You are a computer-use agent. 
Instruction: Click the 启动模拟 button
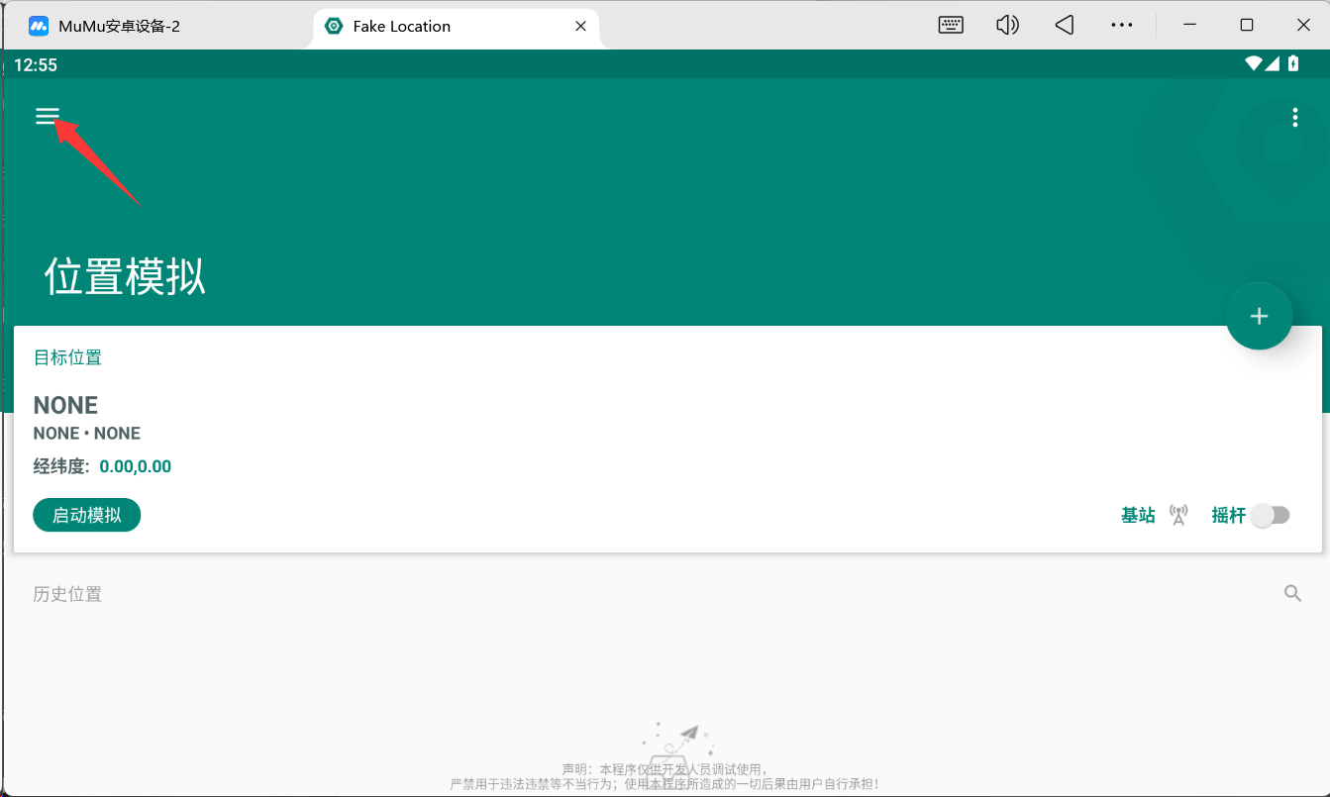pyautogui.click(x=87, y=515)
